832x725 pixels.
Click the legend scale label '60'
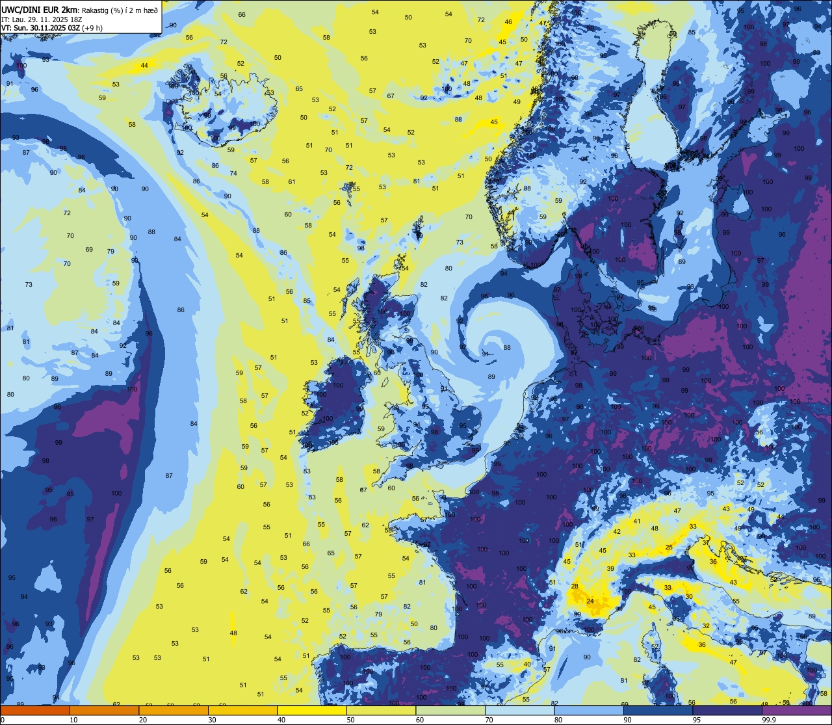pos(420,720)
